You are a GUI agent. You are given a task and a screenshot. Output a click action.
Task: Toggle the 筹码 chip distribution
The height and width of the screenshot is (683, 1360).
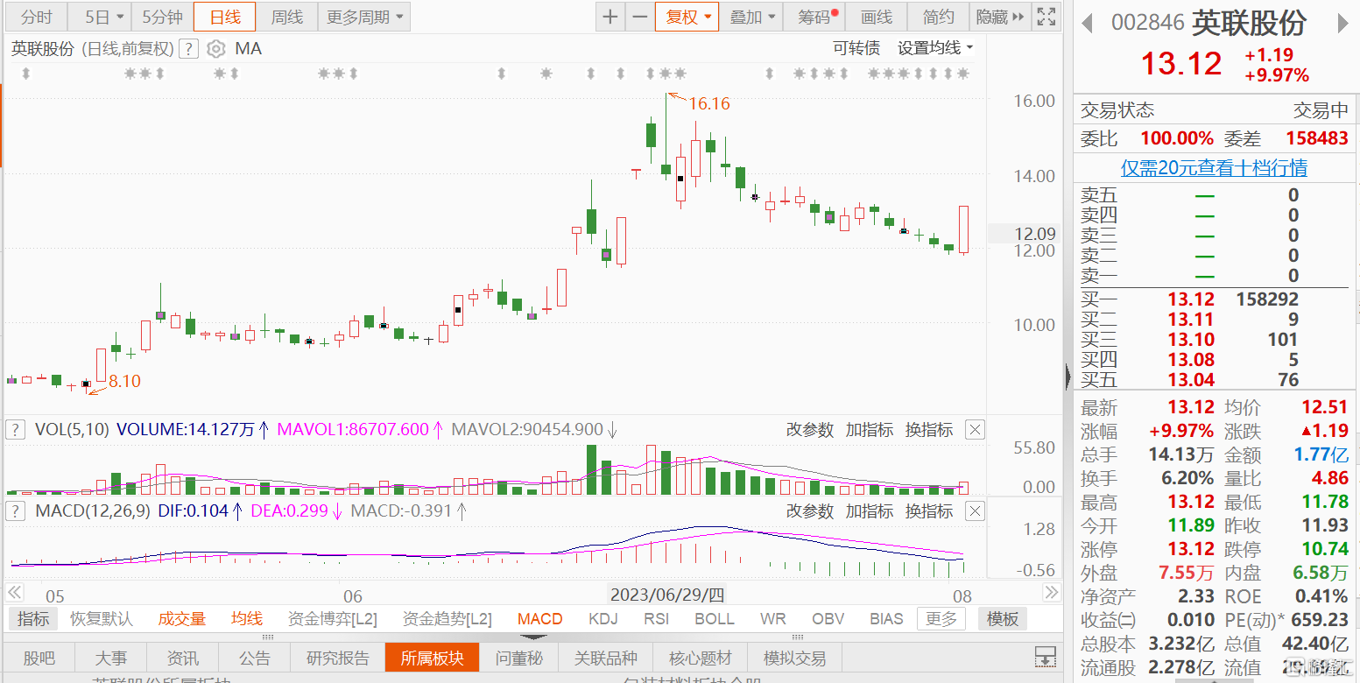tap(814, 17)
